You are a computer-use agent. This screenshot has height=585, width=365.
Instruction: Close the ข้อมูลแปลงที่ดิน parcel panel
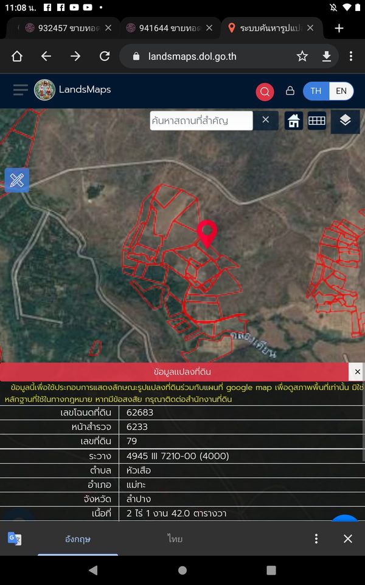[357, 372]
